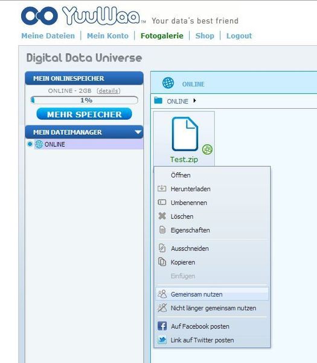Click the Facebook icon in context menu
This screenshot has height=363, width=317.
(x=162, y=326)
